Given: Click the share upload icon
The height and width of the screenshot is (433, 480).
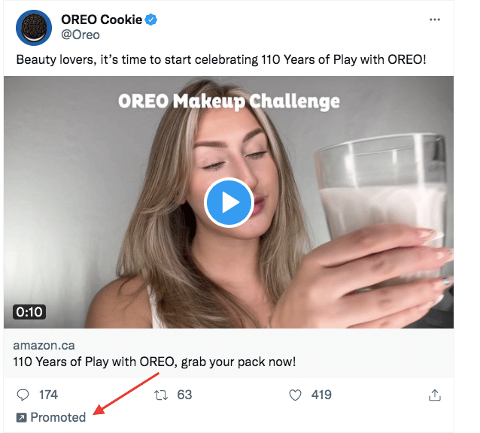Looking at the screenshot, I should pos(434,395).
